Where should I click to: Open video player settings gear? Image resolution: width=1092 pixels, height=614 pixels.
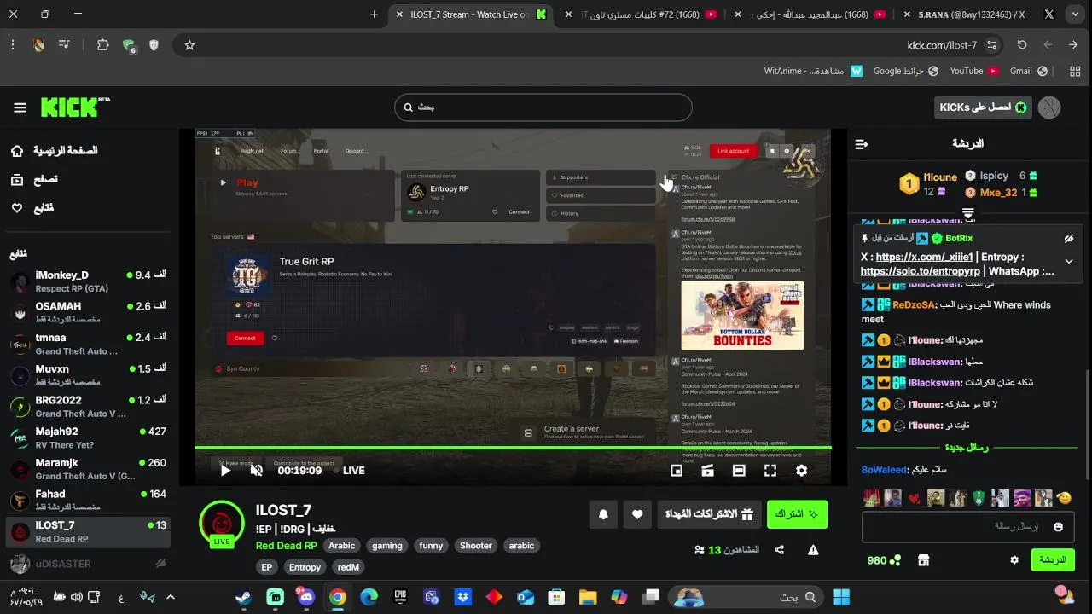(801, 470)
